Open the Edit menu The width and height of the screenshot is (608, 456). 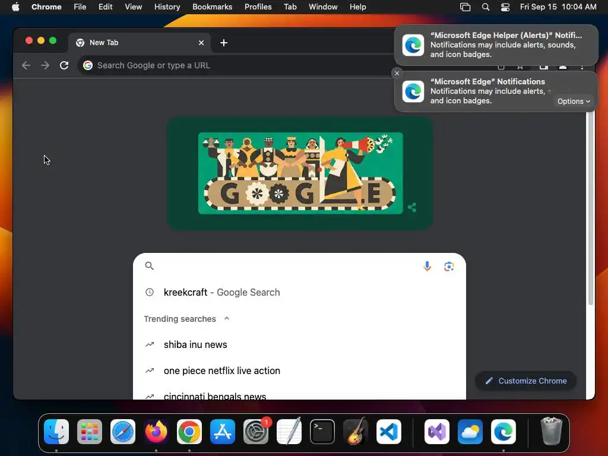tap(105, 7)
